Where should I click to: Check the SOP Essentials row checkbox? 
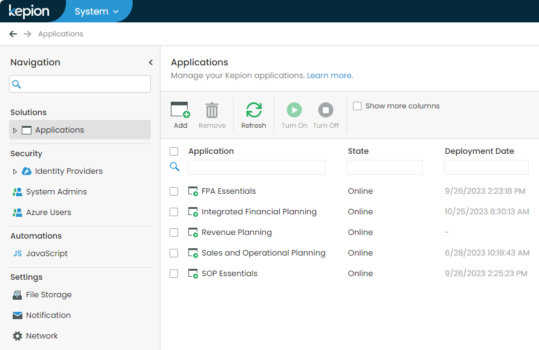pos(174,274)
